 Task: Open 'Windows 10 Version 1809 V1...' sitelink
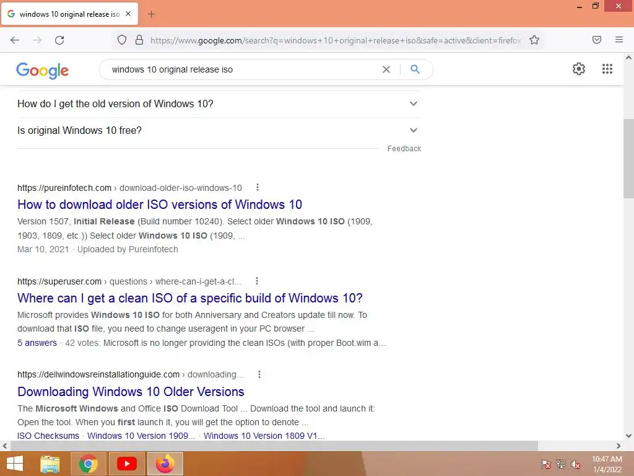point(264,436)
